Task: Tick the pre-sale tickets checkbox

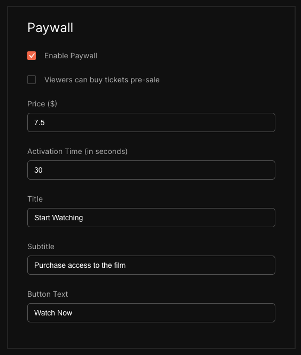Action: [32, 80]
